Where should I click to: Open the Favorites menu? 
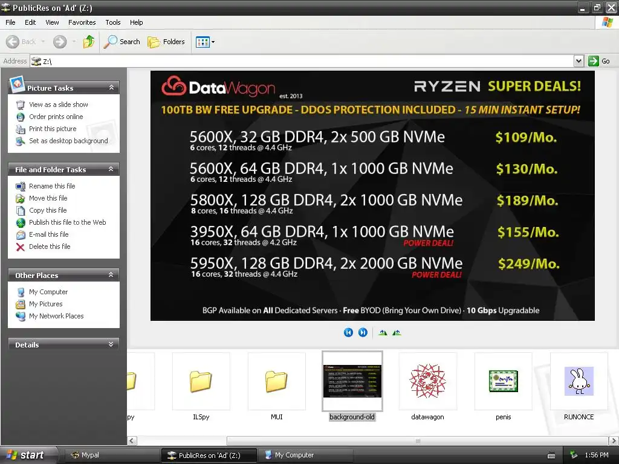coord(82,22)
